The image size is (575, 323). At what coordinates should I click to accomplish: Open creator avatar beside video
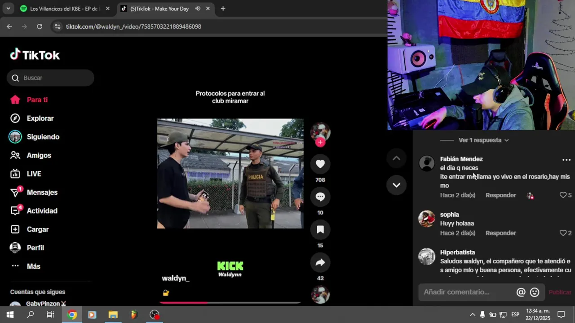pyautogui.click(x=320, y=131)
